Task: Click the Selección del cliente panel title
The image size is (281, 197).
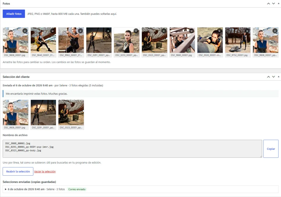Action: 16,77
